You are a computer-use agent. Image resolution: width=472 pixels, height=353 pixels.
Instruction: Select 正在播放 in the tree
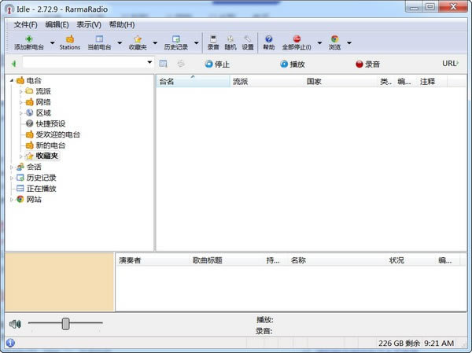(x=41, y=189)
